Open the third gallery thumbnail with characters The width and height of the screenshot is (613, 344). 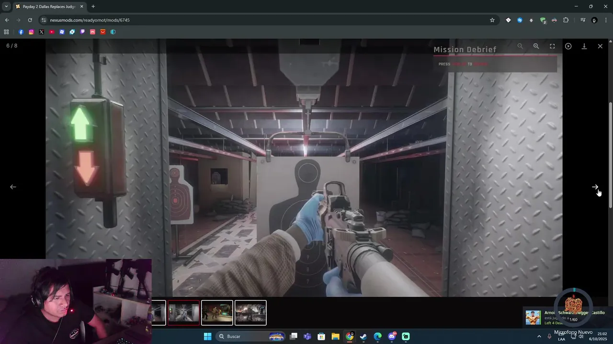coord(217,312)
